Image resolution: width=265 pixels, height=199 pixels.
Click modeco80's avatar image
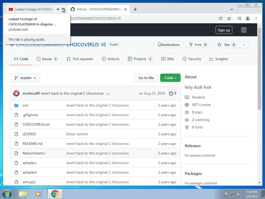[x=16, y=93]
